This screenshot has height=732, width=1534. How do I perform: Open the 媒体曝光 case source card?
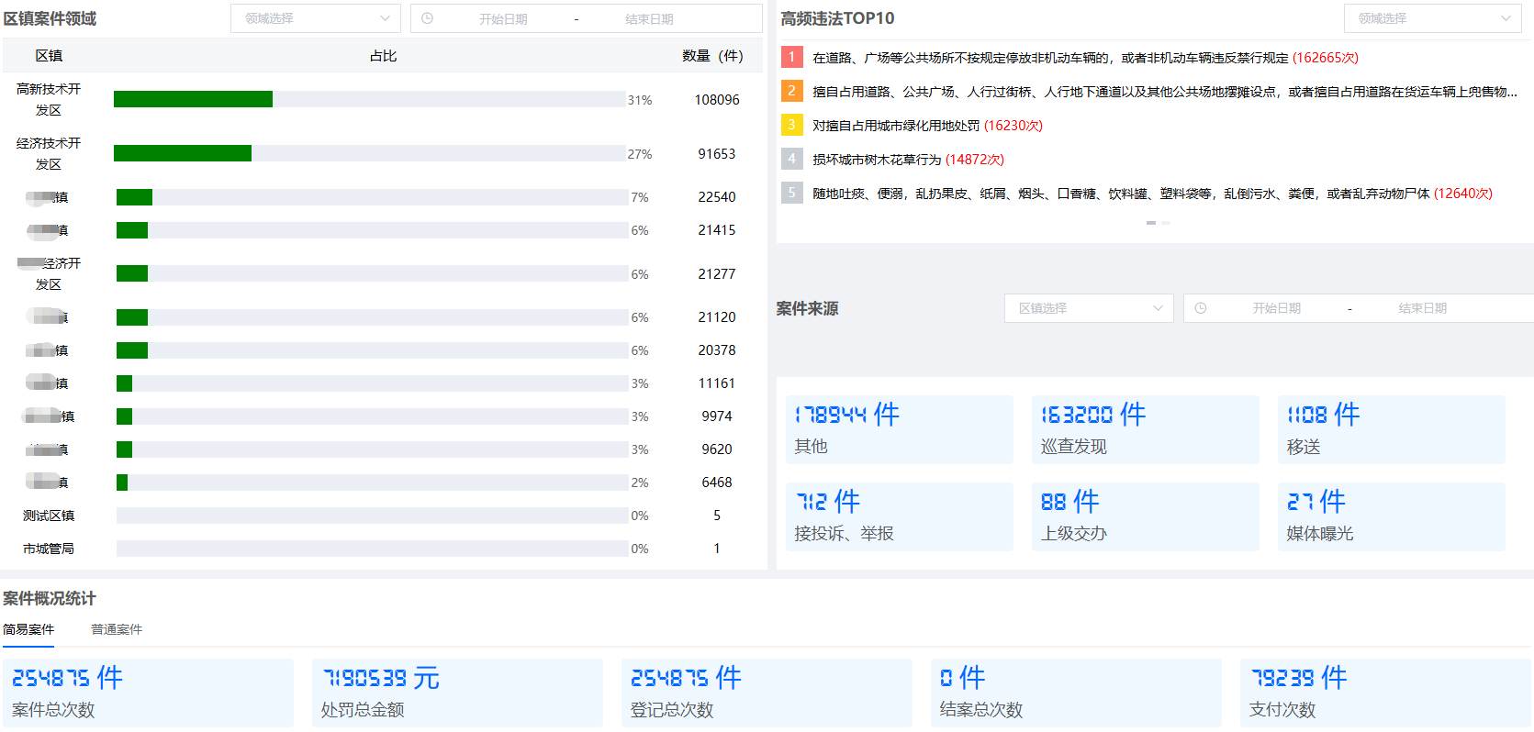(1392, 516)
